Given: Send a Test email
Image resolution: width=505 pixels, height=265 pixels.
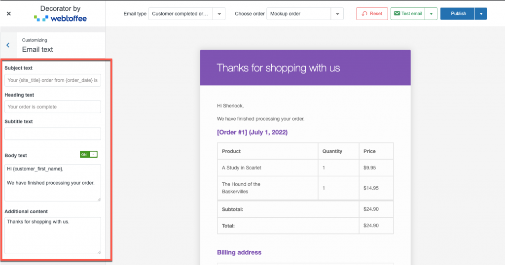Looking at the screenshot, I should pos(408,14).
